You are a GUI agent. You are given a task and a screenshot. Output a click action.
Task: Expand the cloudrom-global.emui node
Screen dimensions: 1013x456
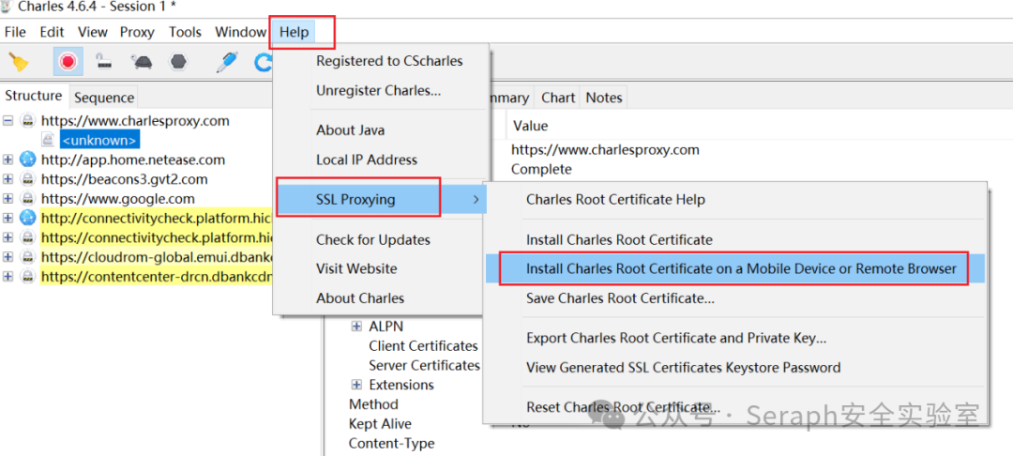coord(8,256)
